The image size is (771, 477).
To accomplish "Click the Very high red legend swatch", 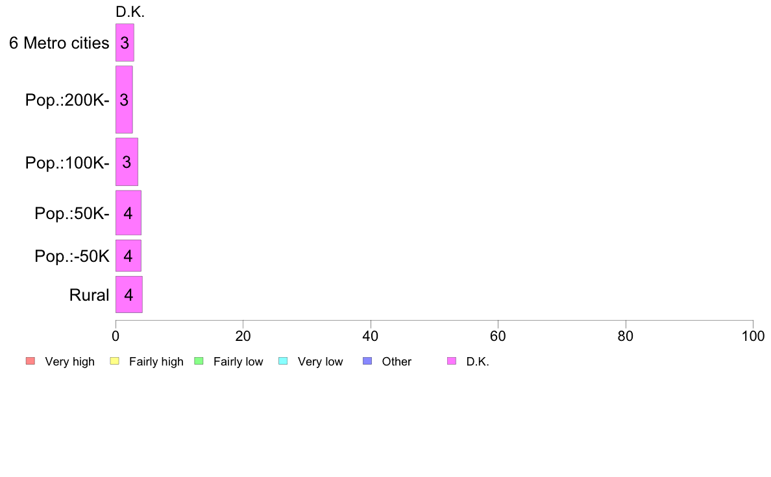I will tap(31, 361).
